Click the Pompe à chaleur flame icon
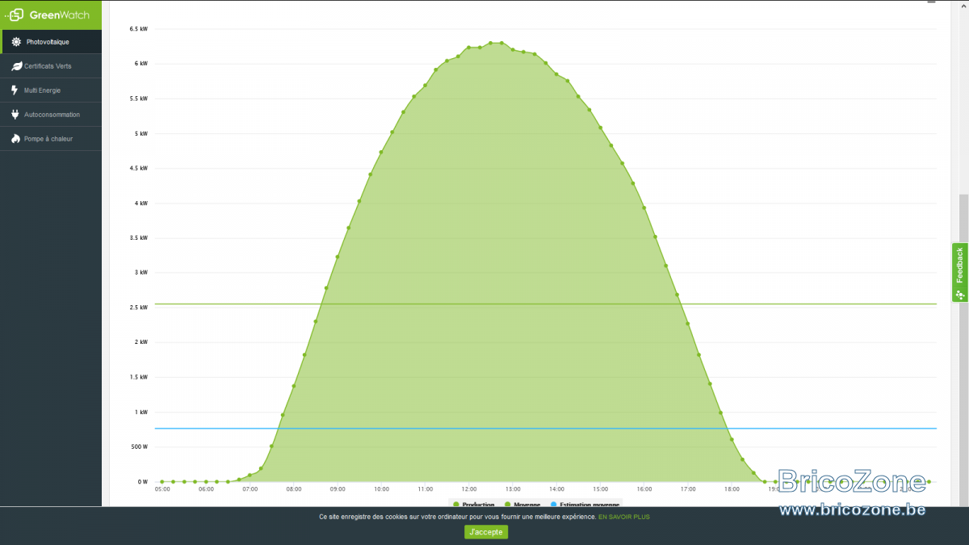Image resolution: width=969 pixels, height=545 pixels. pyautogui.click(x=15, y=139)
